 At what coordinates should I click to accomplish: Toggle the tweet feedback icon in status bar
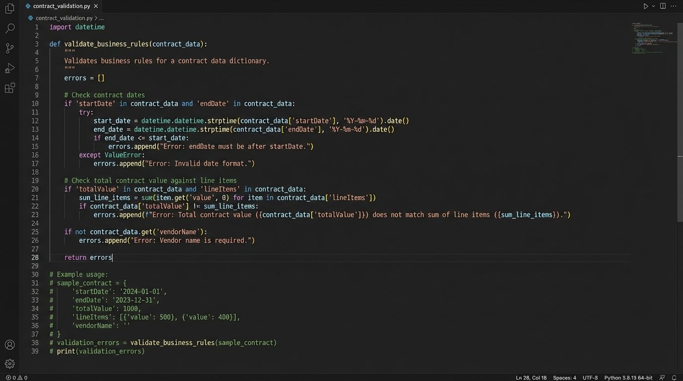[661, 377]
